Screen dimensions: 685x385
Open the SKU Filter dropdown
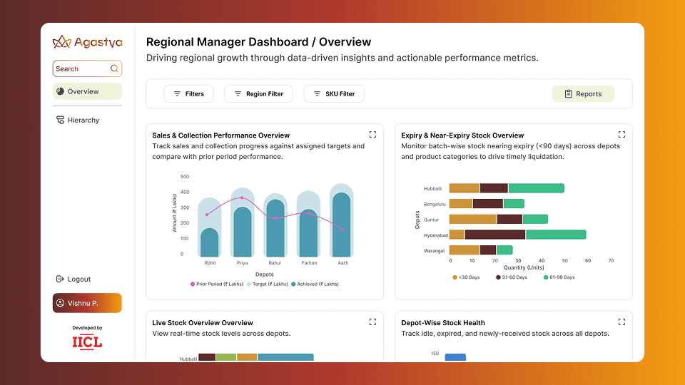coord(334,94)
